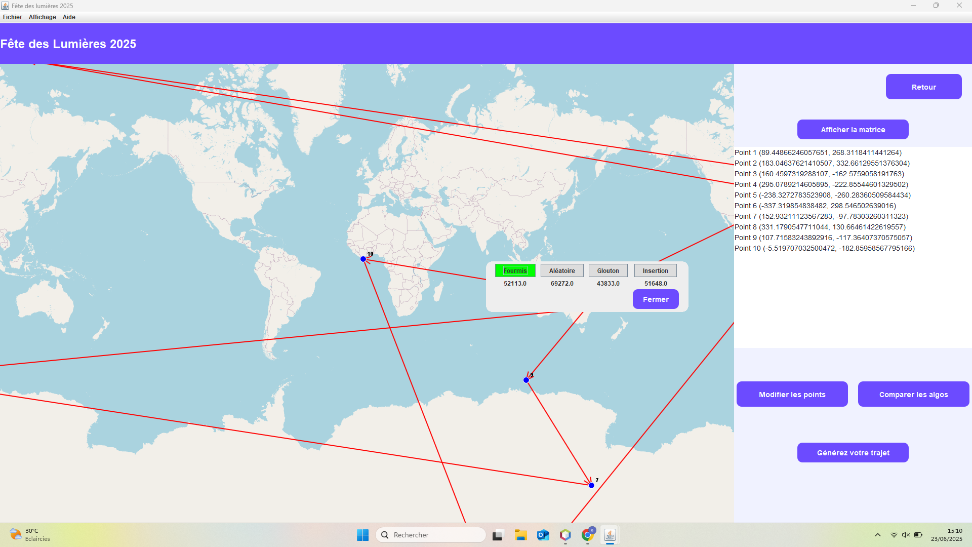Click the Insertion score 51648.0
Screen dimensions: 972x547
(656, 284)
